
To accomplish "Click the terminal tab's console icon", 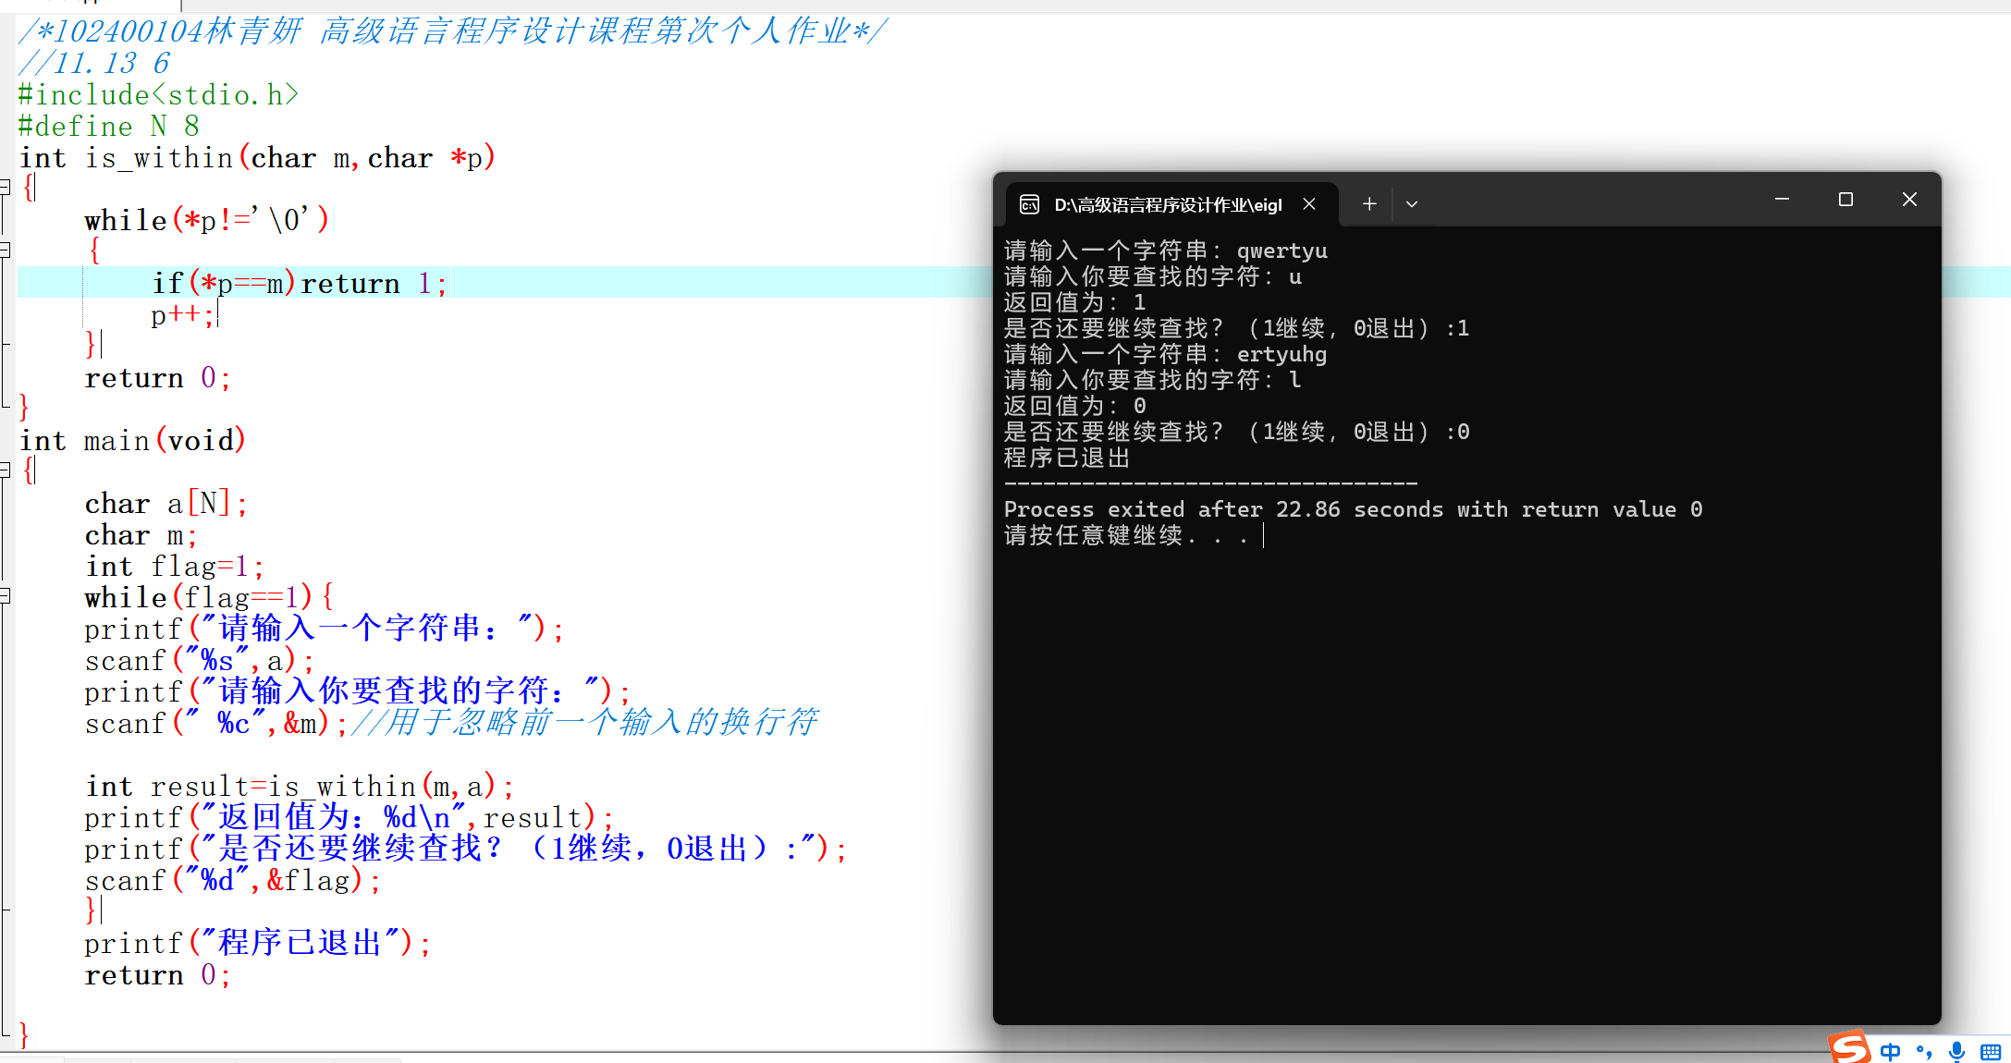I will click(x=1029, y=204).
